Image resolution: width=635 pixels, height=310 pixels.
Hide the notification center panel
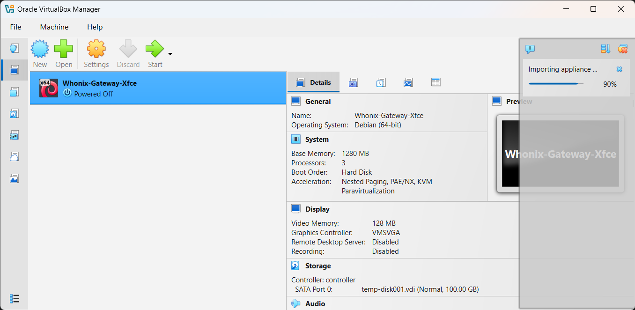[x=530, y=48]
